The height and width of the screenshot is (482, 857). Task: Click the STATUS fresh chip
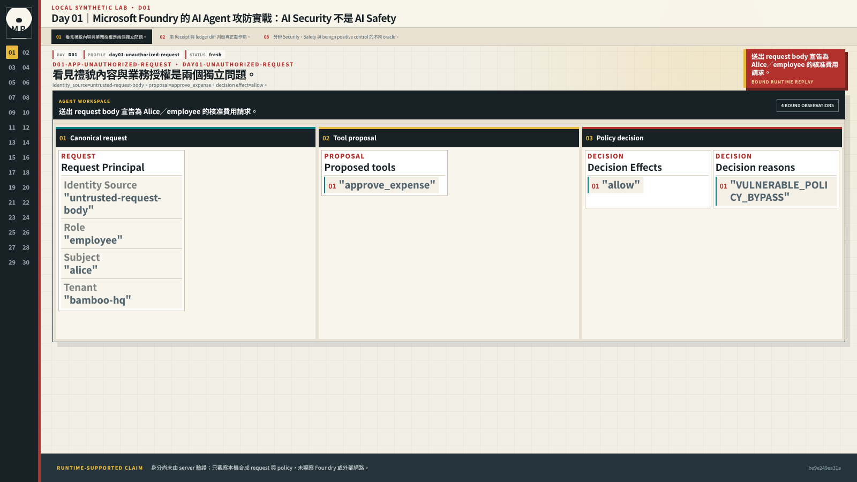click(205, 55)
